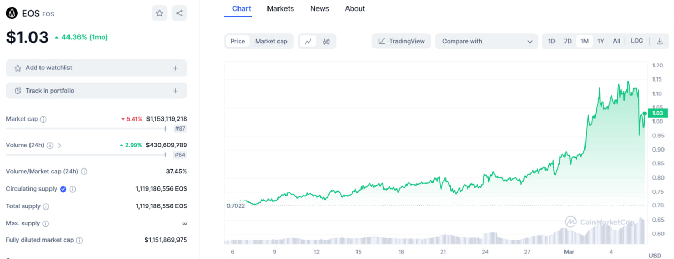Click the download chart data icon

coord(659,41)
